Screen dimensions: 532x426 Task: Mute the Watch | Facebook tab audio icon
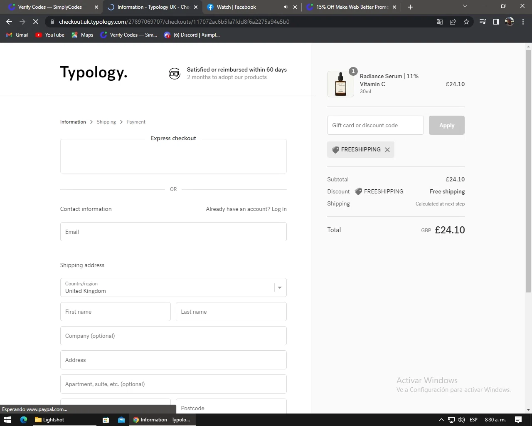286,7
